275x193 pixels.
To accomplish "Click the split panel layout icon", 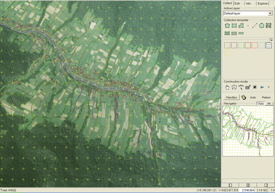I will (x=248, y=185).
